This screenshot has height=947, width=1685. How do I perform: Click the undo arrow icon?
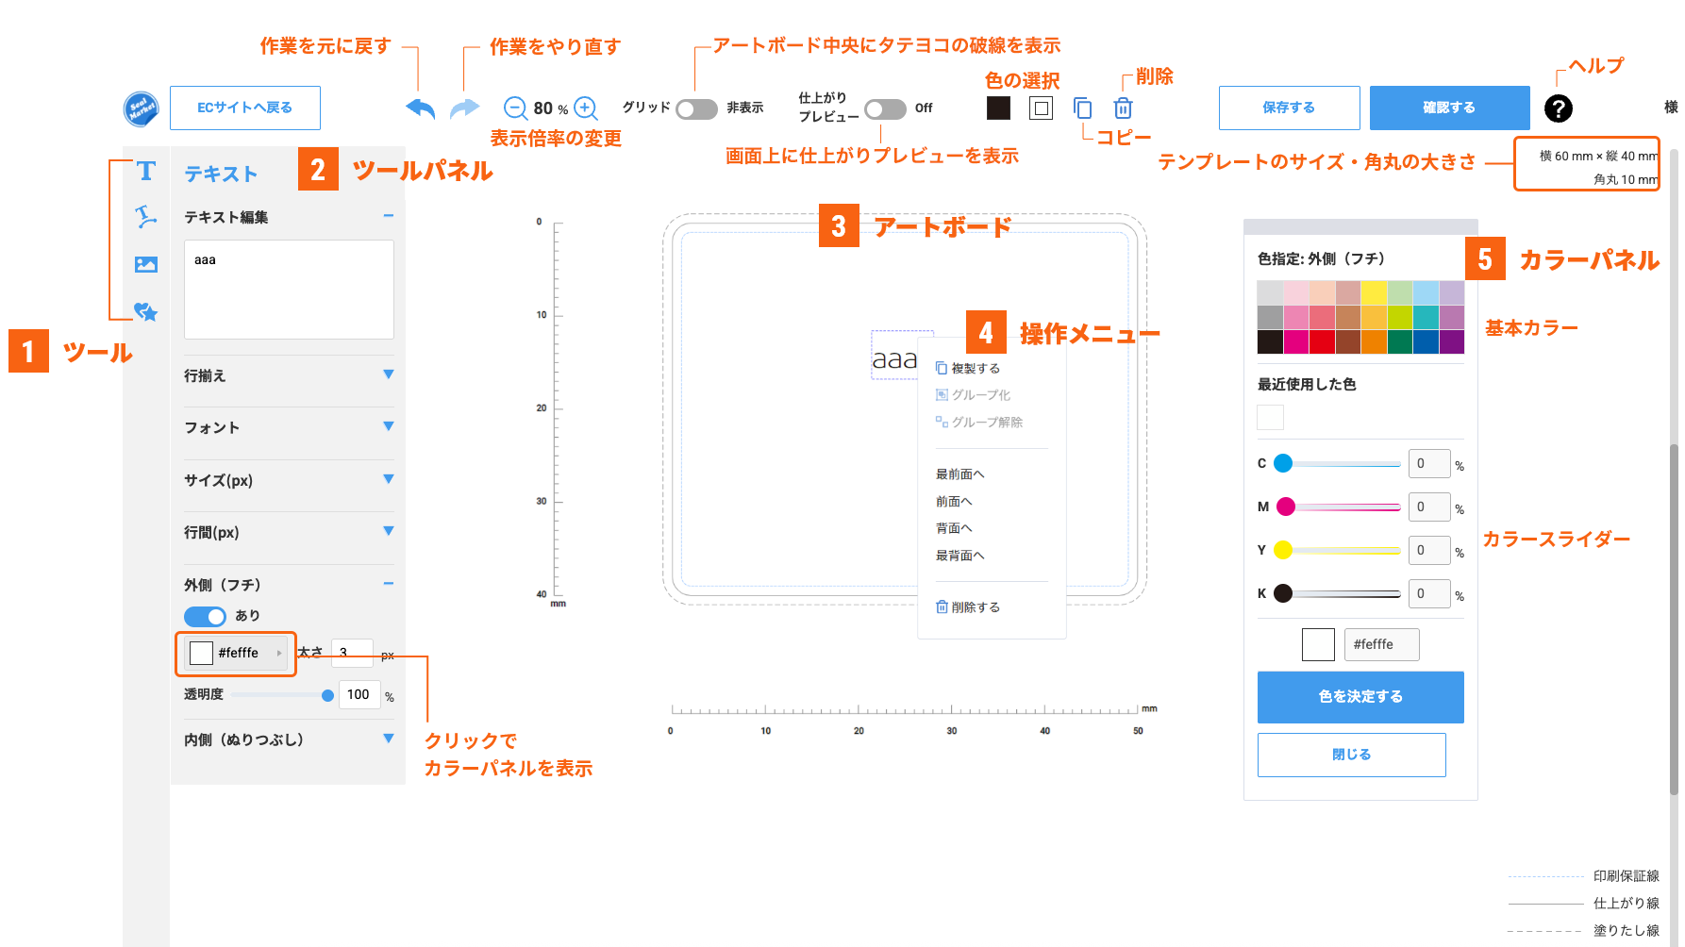click(x=420, y=108)
